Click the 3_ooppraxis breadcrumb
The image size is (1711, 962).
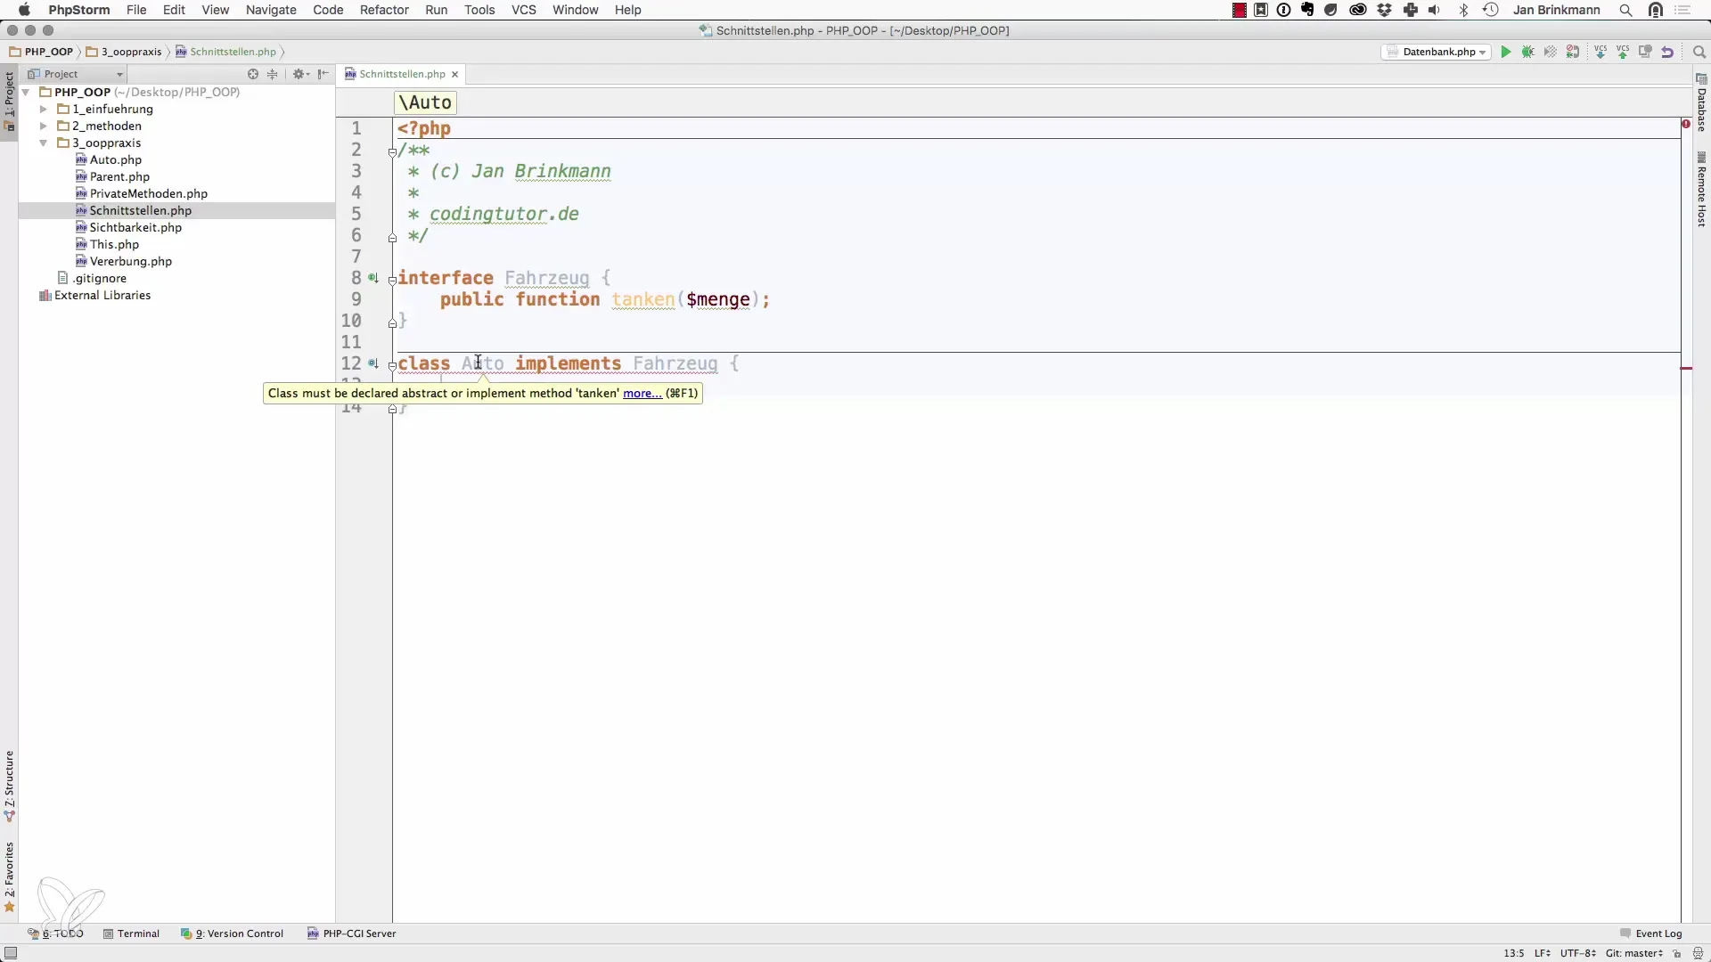124,52
